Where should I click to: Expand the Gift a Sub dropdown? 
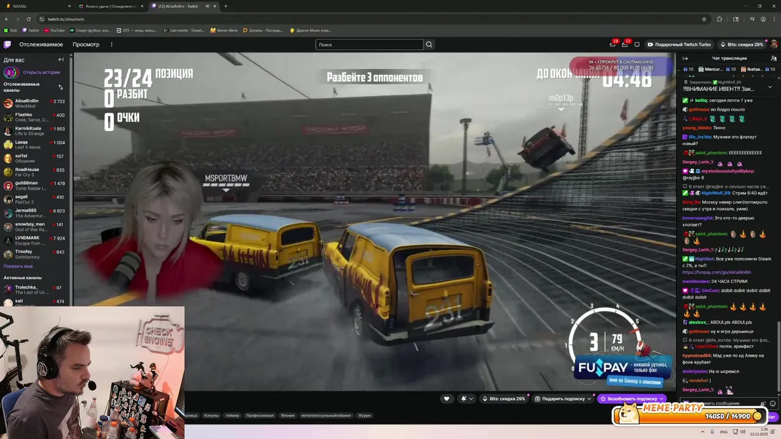(589, 399)
